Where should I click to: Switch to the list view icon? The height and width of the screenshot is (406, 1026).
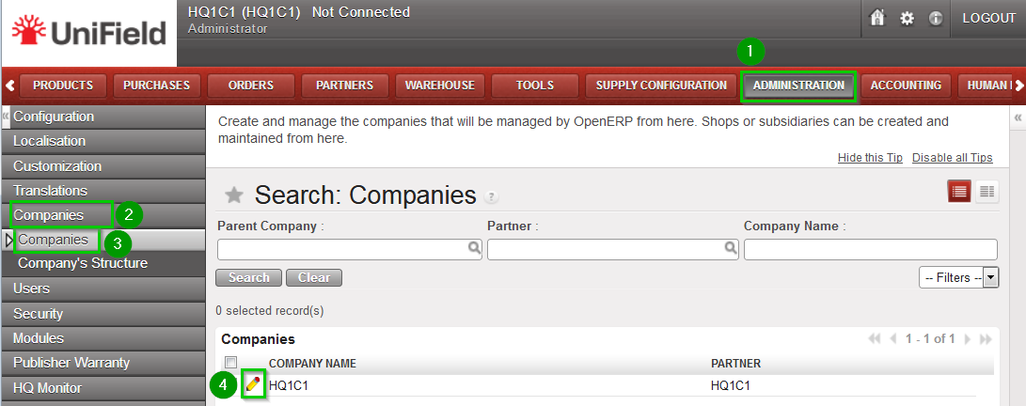click(x=960, y=192)
